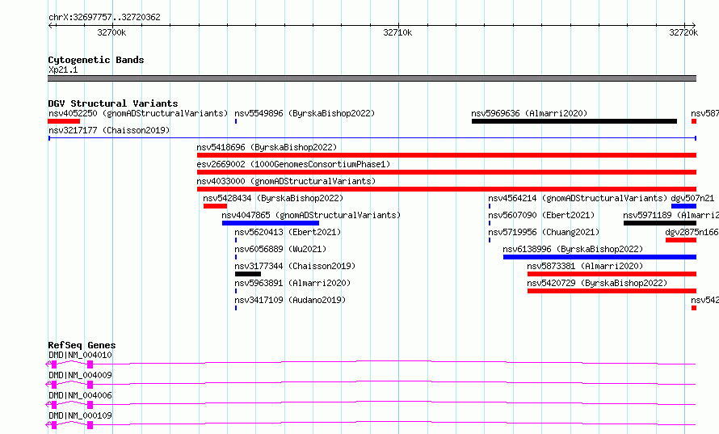Click the nsv3217177 Chaisson2019 label
The width and height of the screenshot is (719, 434).
109,130
